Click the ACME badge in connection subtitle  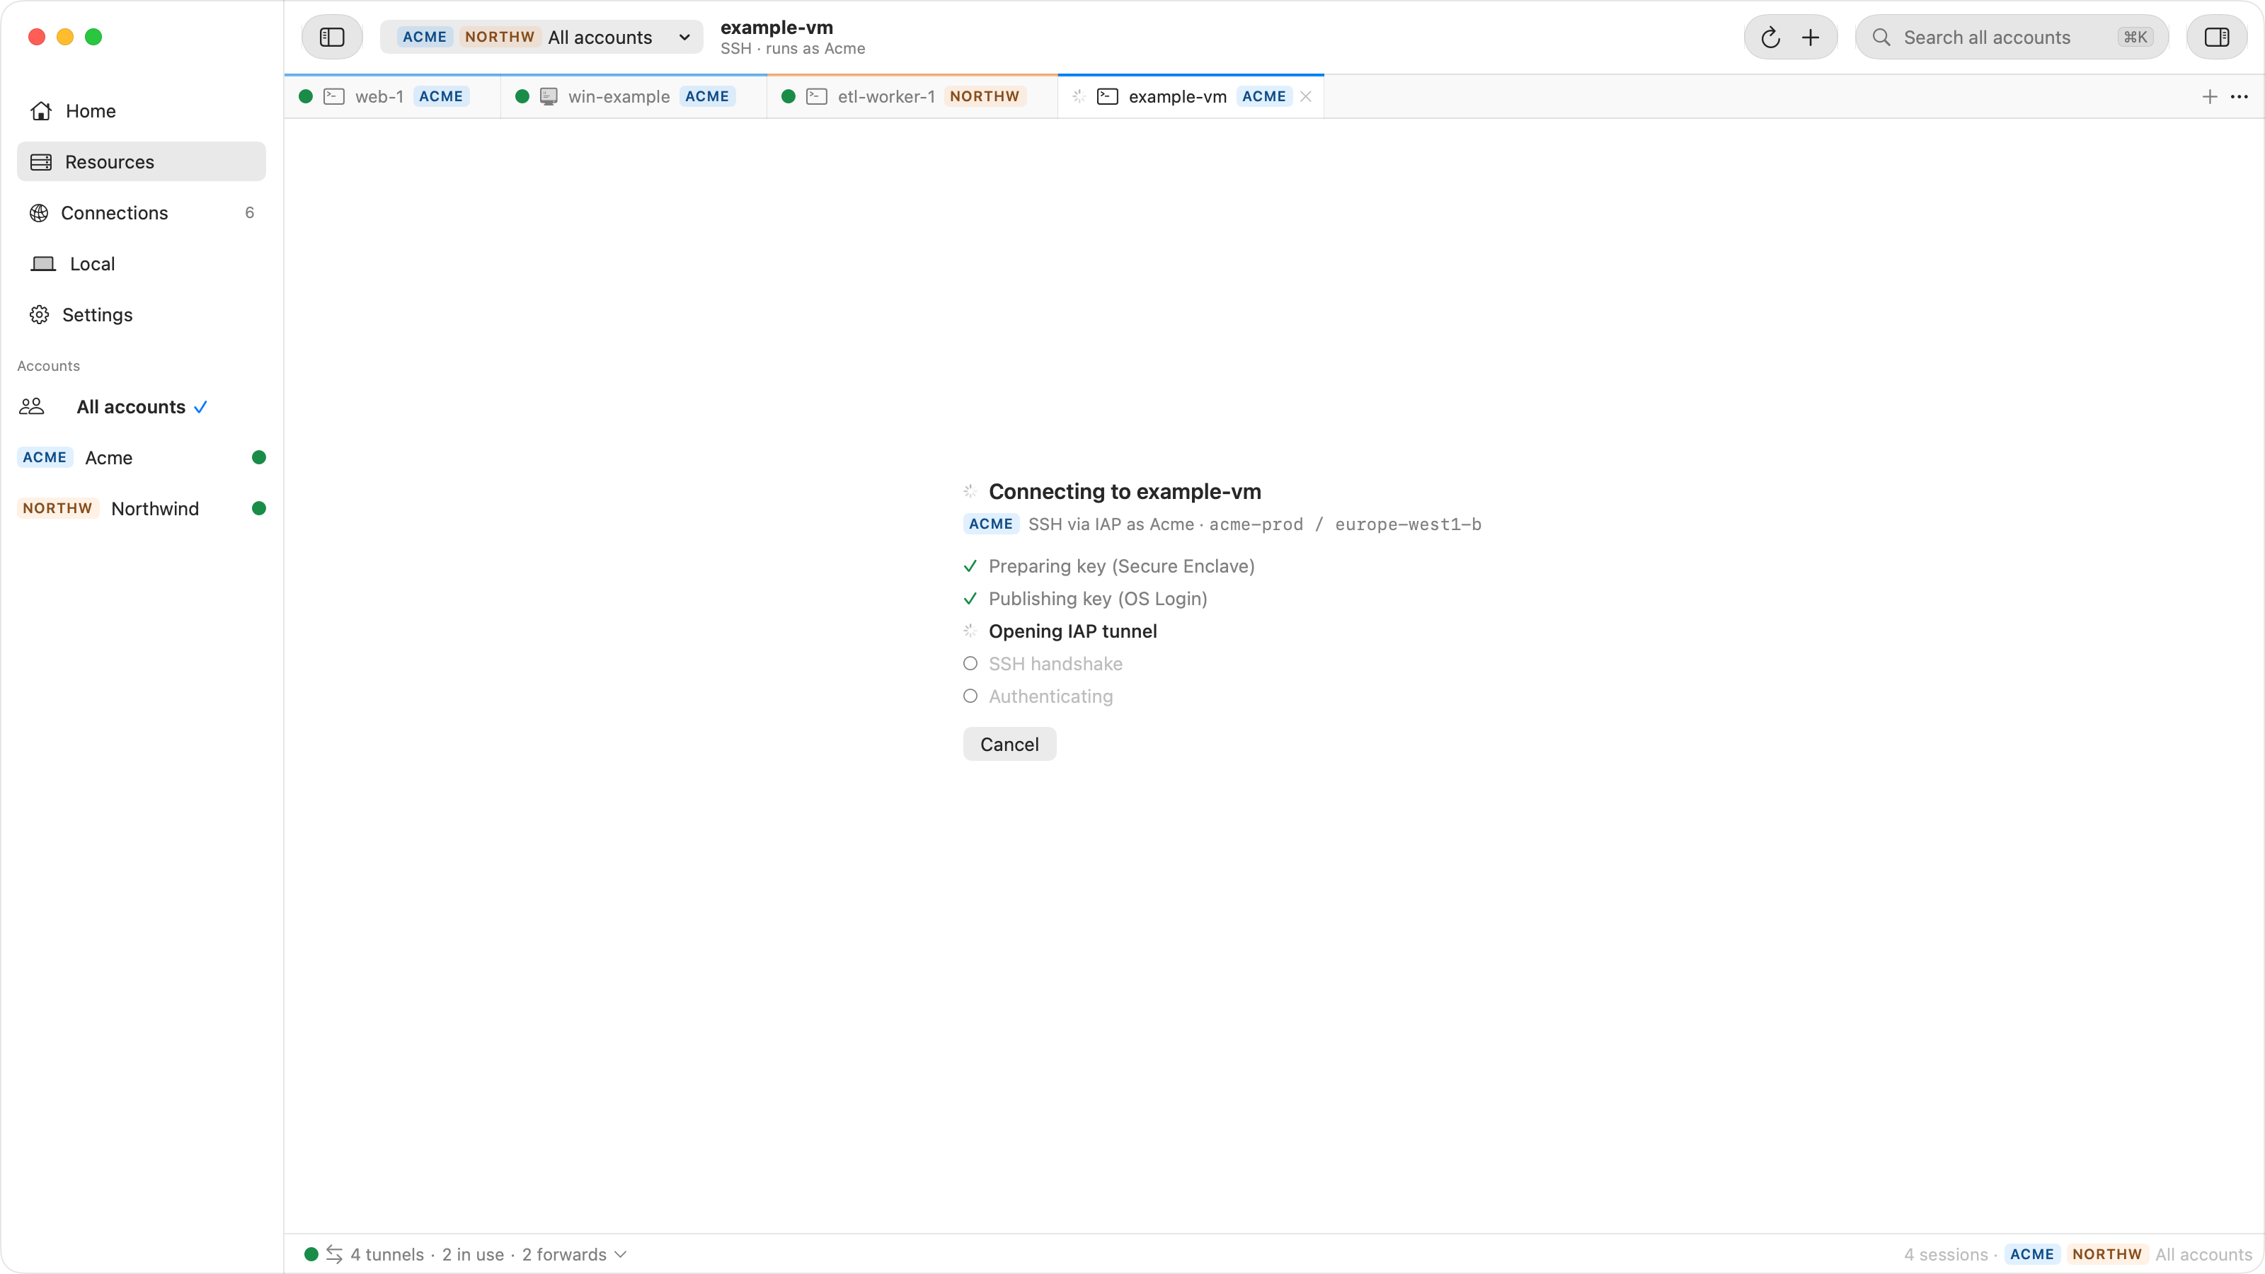pyautogui.click(x=991, y=524)
